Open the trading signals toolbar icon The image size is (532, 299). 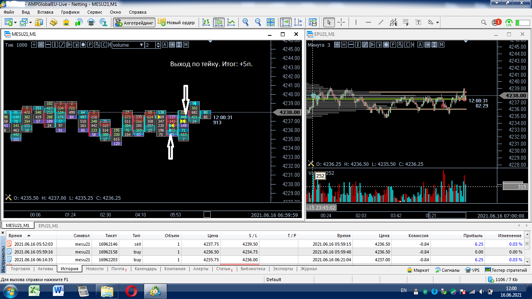coord(78,22)
